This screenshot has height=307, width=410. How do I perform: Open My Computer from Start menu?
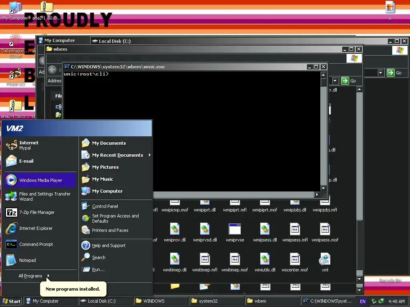(116, 191)
